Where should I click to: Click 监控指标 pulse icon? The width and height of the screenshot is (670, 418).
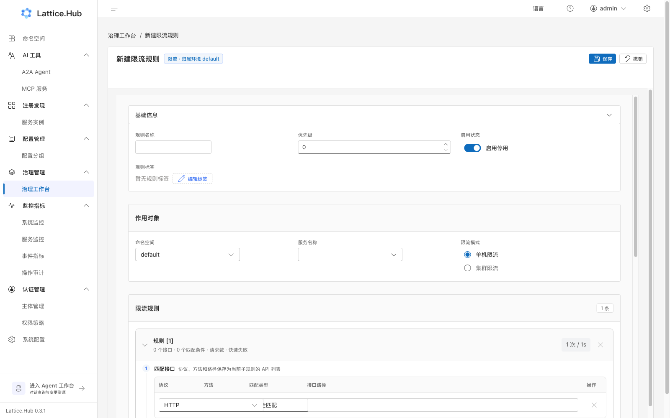tap(12, 206)
